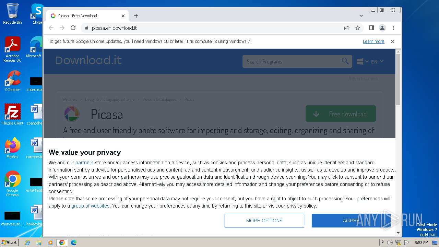Toggle the Chrome side panel icon
The width and height of the screenshot is (439, 247).
pyautogui.click(x=371, y=28)
